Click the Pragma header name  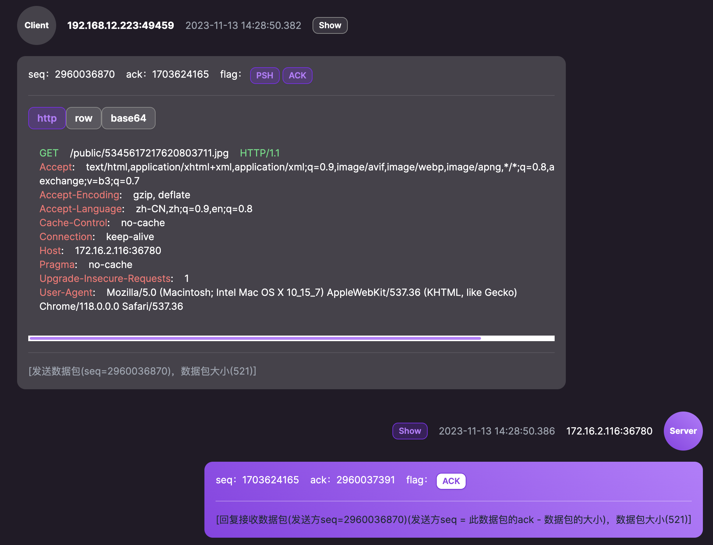57,264
